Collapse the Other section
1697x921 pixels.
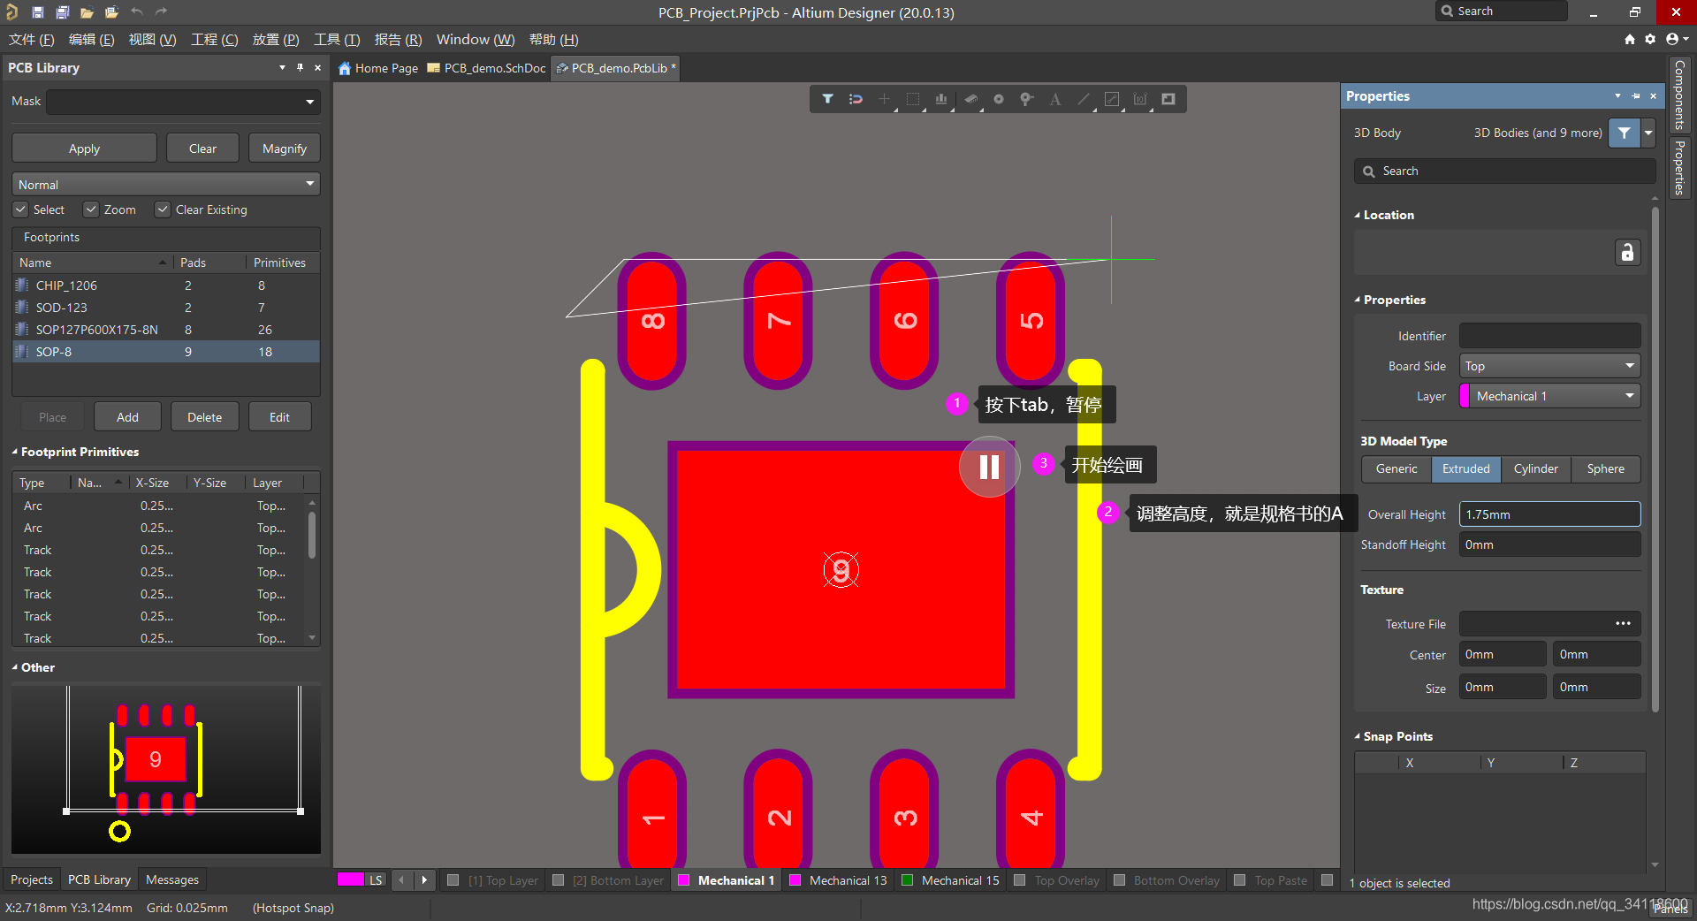coord(15,667)
